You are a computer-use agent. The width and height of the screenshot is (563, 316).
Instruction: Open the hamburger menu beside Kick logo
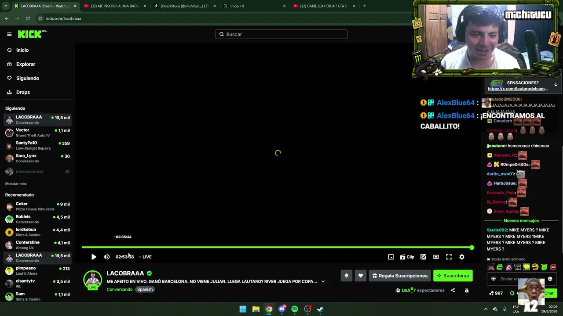click(9, 34)
